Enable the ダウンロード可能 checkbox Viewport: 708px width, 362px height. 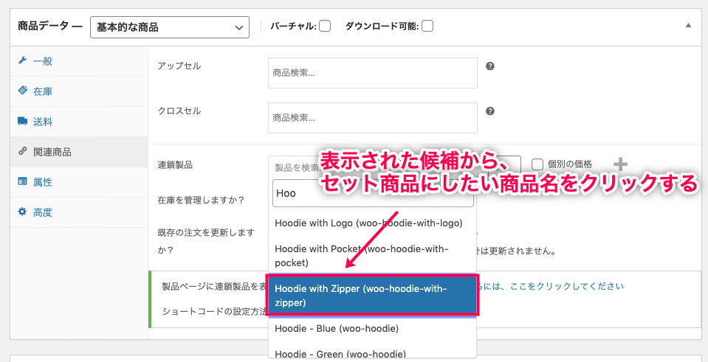point(427,27)
